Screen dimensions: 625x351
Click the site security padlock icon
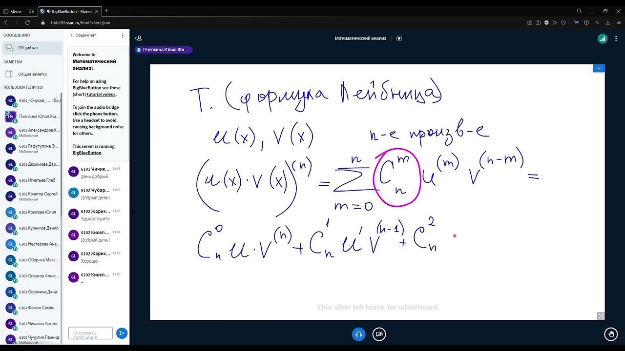click(x=43, y=22)
